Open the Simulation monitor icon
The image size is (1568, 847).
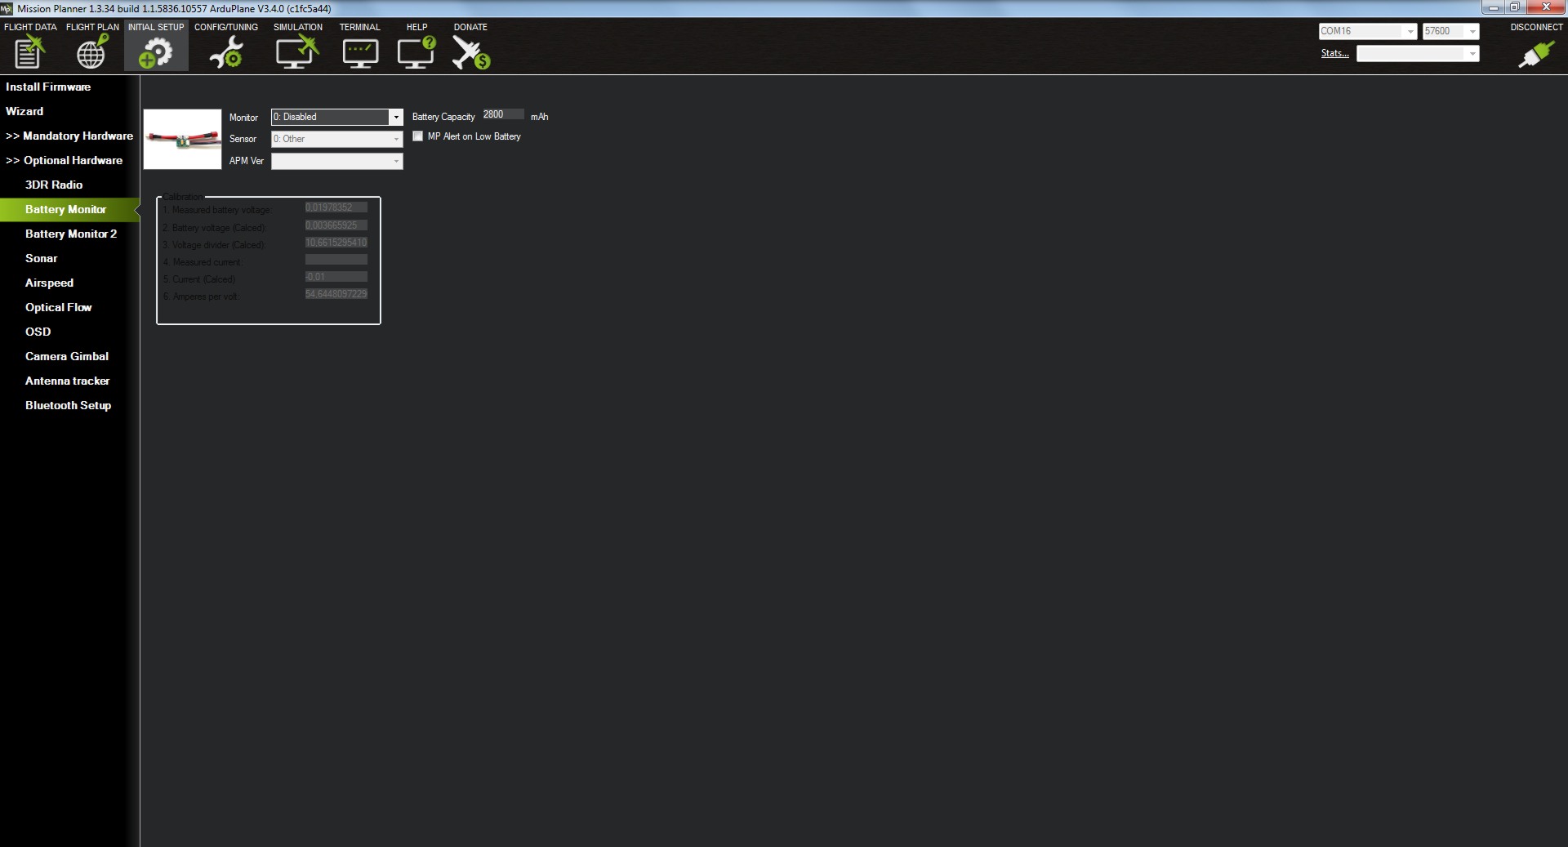click(296, 52)
